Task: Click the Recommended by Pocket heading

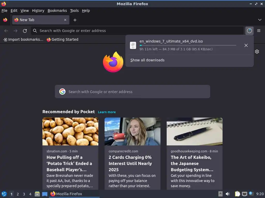Action: tap(69, 112)
